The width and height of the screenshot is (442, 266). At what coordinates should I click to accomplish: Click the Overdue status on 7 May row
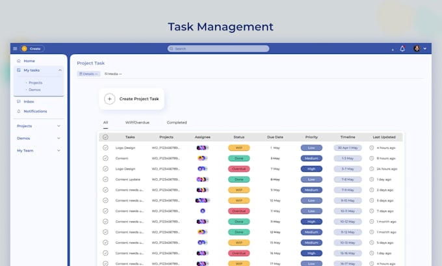239,168
